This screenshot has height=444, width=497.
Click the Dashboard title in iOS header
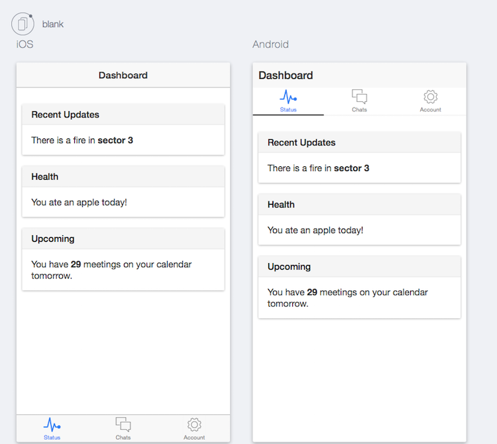123,76
